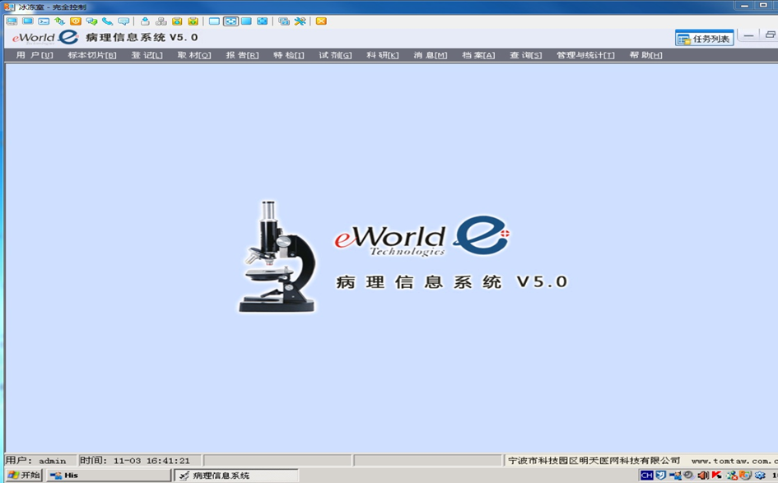Click the yellow clipboard with green arrow icon
This screenshot has height=483, width=778.
click(193, 21)
